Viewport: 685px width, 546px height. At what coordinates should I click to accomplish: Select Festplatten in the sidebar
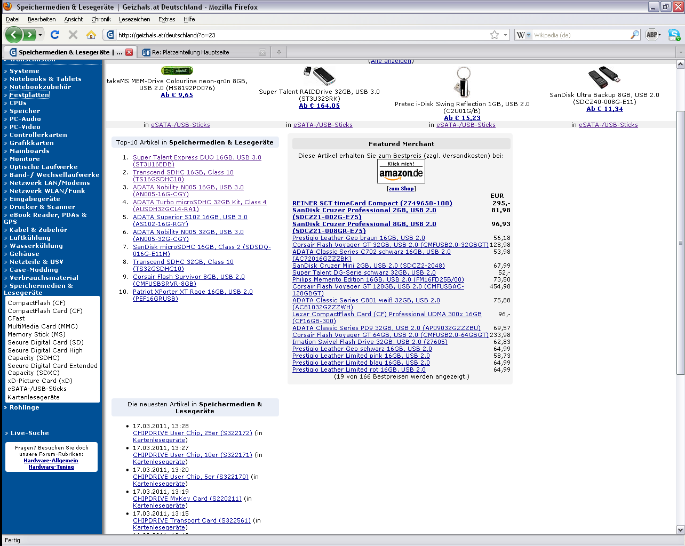[x=29, y=95]
